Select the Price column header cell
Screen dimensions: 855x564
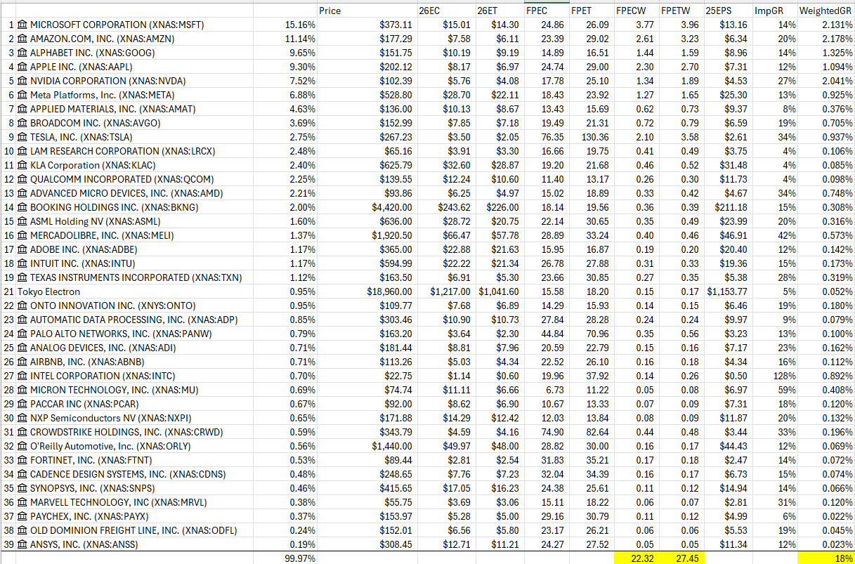click(x=366, y=11)
